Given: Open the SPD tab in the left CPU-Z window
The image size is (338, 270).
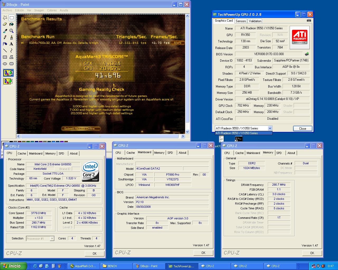Looking at the screenshot, I should 61,153.
